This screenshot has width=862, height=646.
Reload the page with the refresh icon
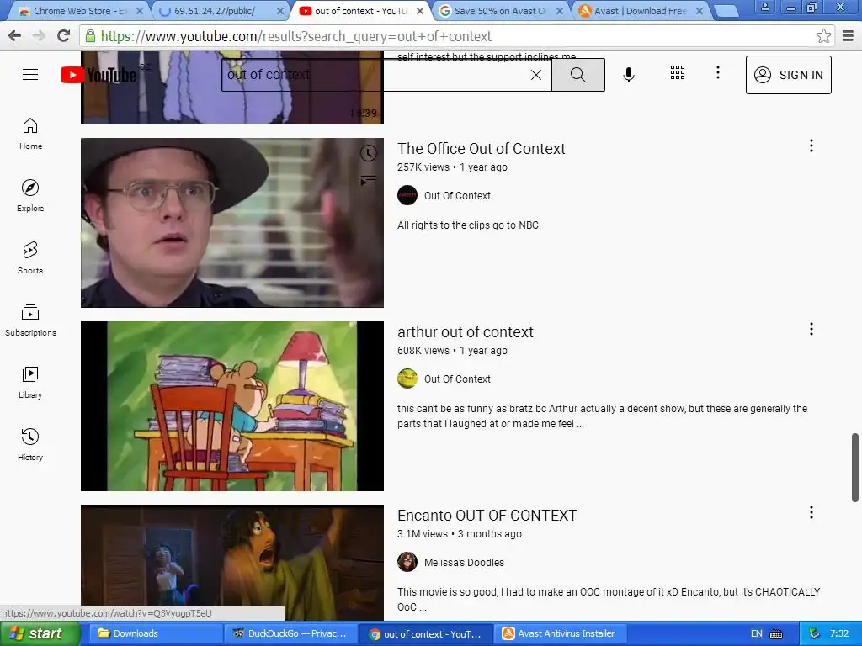pos(64,36)
